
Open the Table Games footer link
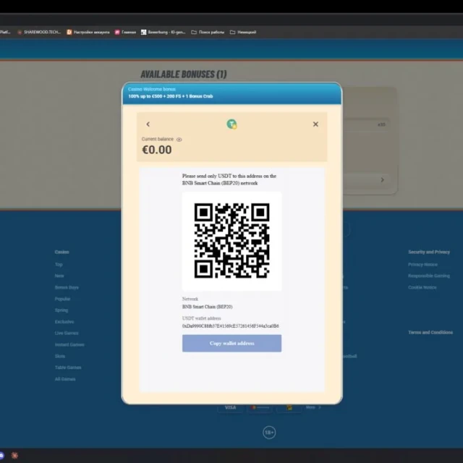click(x=68, y=368)
